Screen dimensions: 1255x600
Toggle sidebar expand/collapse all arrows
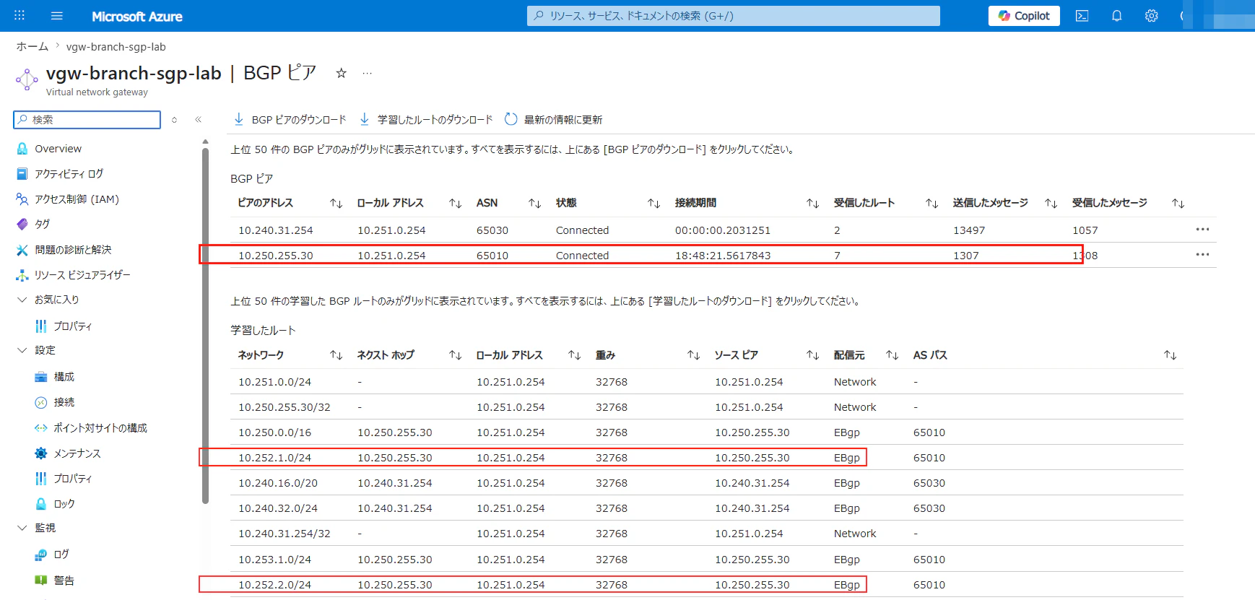174,120
